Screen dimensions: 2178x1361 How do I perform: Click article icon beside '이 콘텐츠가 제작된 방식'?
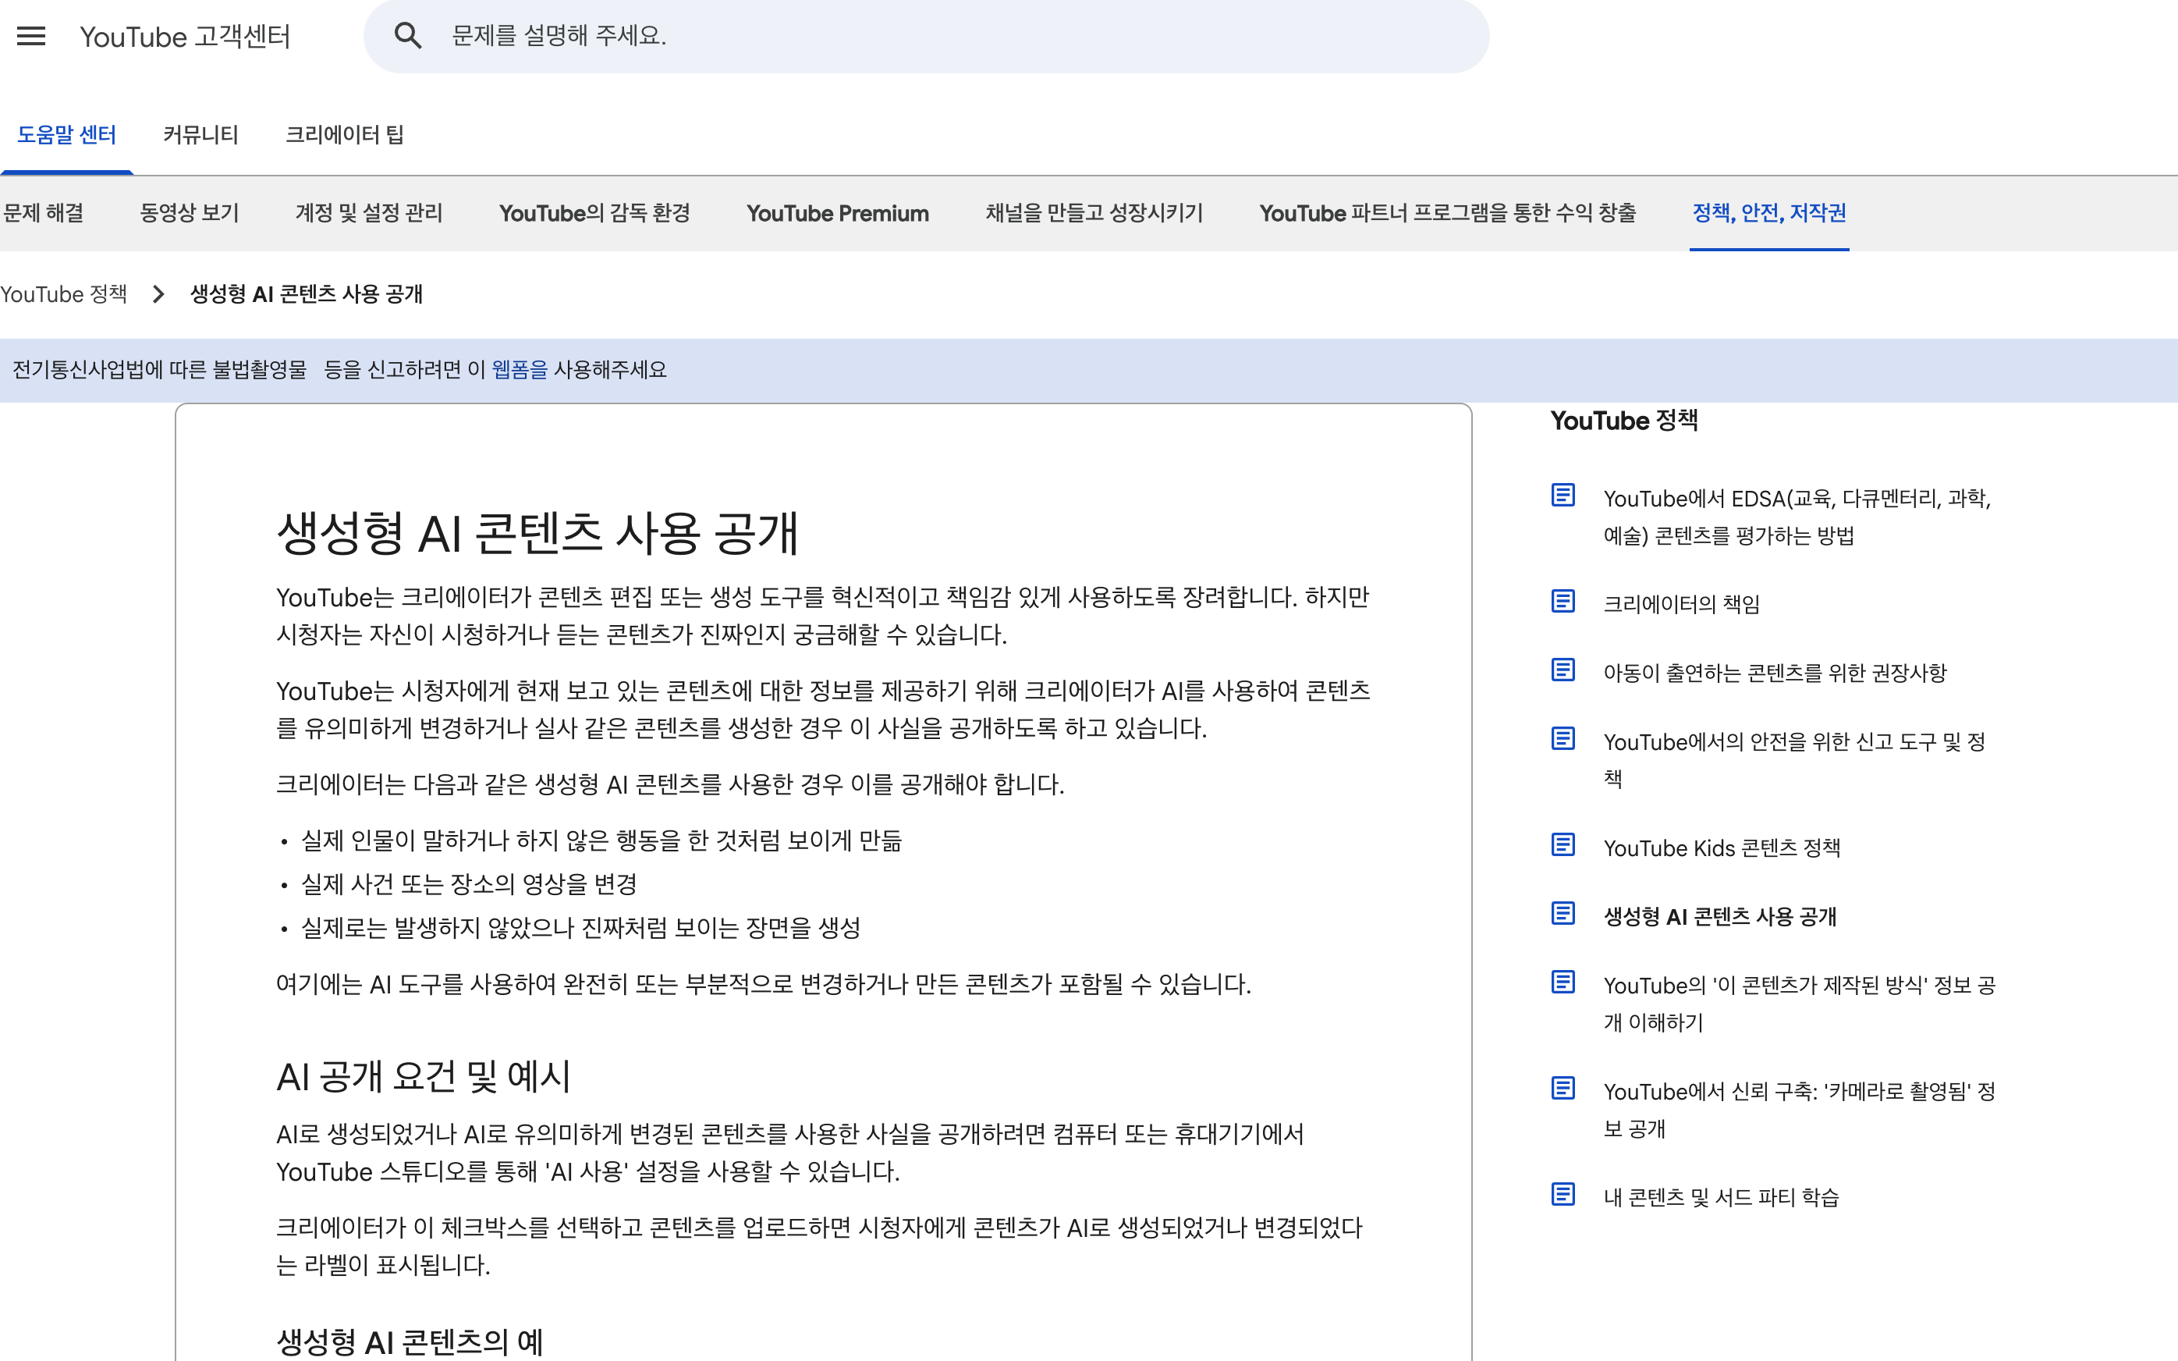pyautogui.click(x=1563, y=982)
